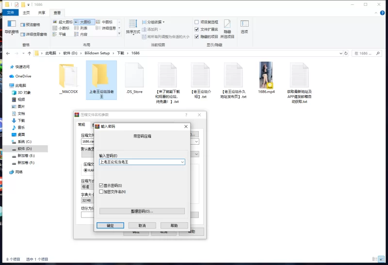Open the 文件 menu tab
Screen dimensions: 388x265
9,13
